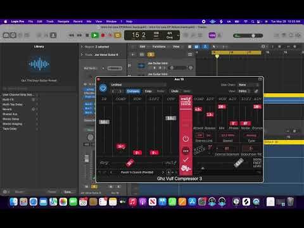Screen dimensions: 304x228
Task: Open the Untitled preset dropdown
Action: [x=139, y=85]
